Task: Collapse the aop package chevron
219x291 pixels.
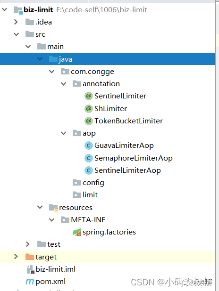Action: tap(63, 133)
